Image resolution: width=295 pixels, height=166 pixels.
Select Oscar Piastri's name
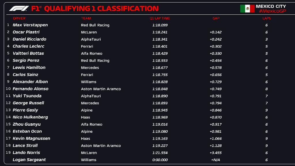[26, 32]
